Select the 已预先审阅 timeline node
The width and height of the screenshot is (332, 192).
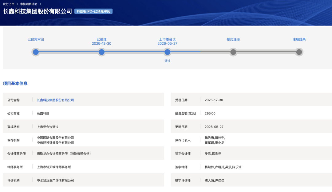pos(36,52)
